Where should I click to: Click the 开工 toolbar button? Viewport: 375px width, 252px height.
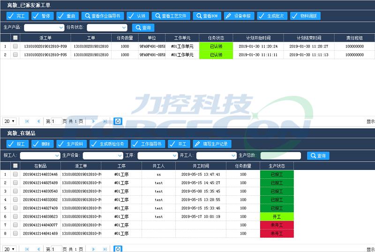click(179, 144)
